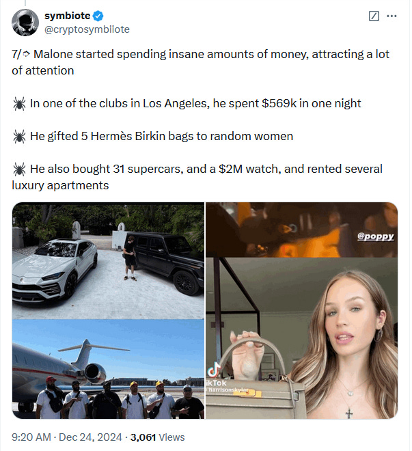Open the @cryptosymbiiote handle link

87,29
